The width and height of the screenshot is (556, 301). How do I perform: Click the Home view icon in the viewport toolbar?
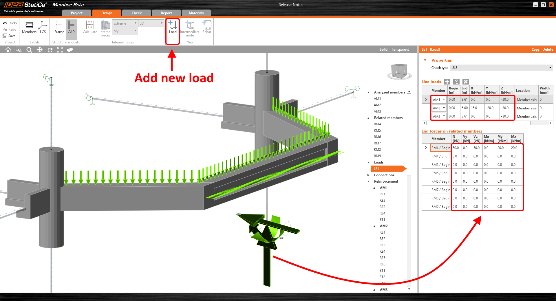tap(8, 49)
